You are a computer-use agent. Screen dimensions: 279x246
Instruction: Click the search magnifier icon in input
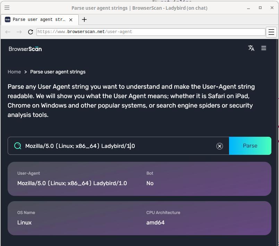coord(18,146)
